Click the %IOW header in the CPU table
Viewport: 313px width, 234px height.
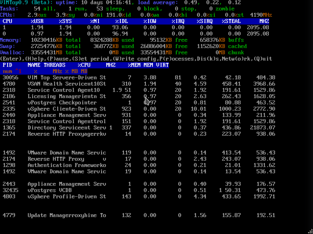click(x=150, y=21)
